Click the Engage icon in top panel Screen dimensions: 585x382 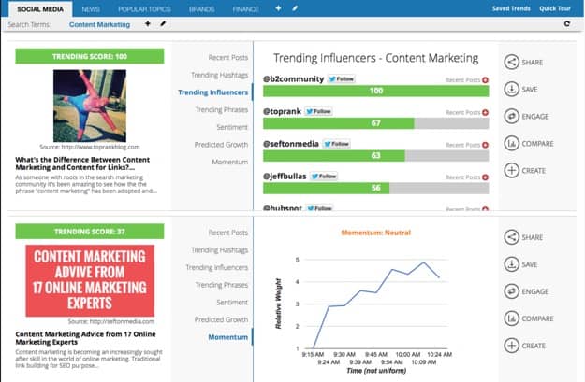pos(512,117)
